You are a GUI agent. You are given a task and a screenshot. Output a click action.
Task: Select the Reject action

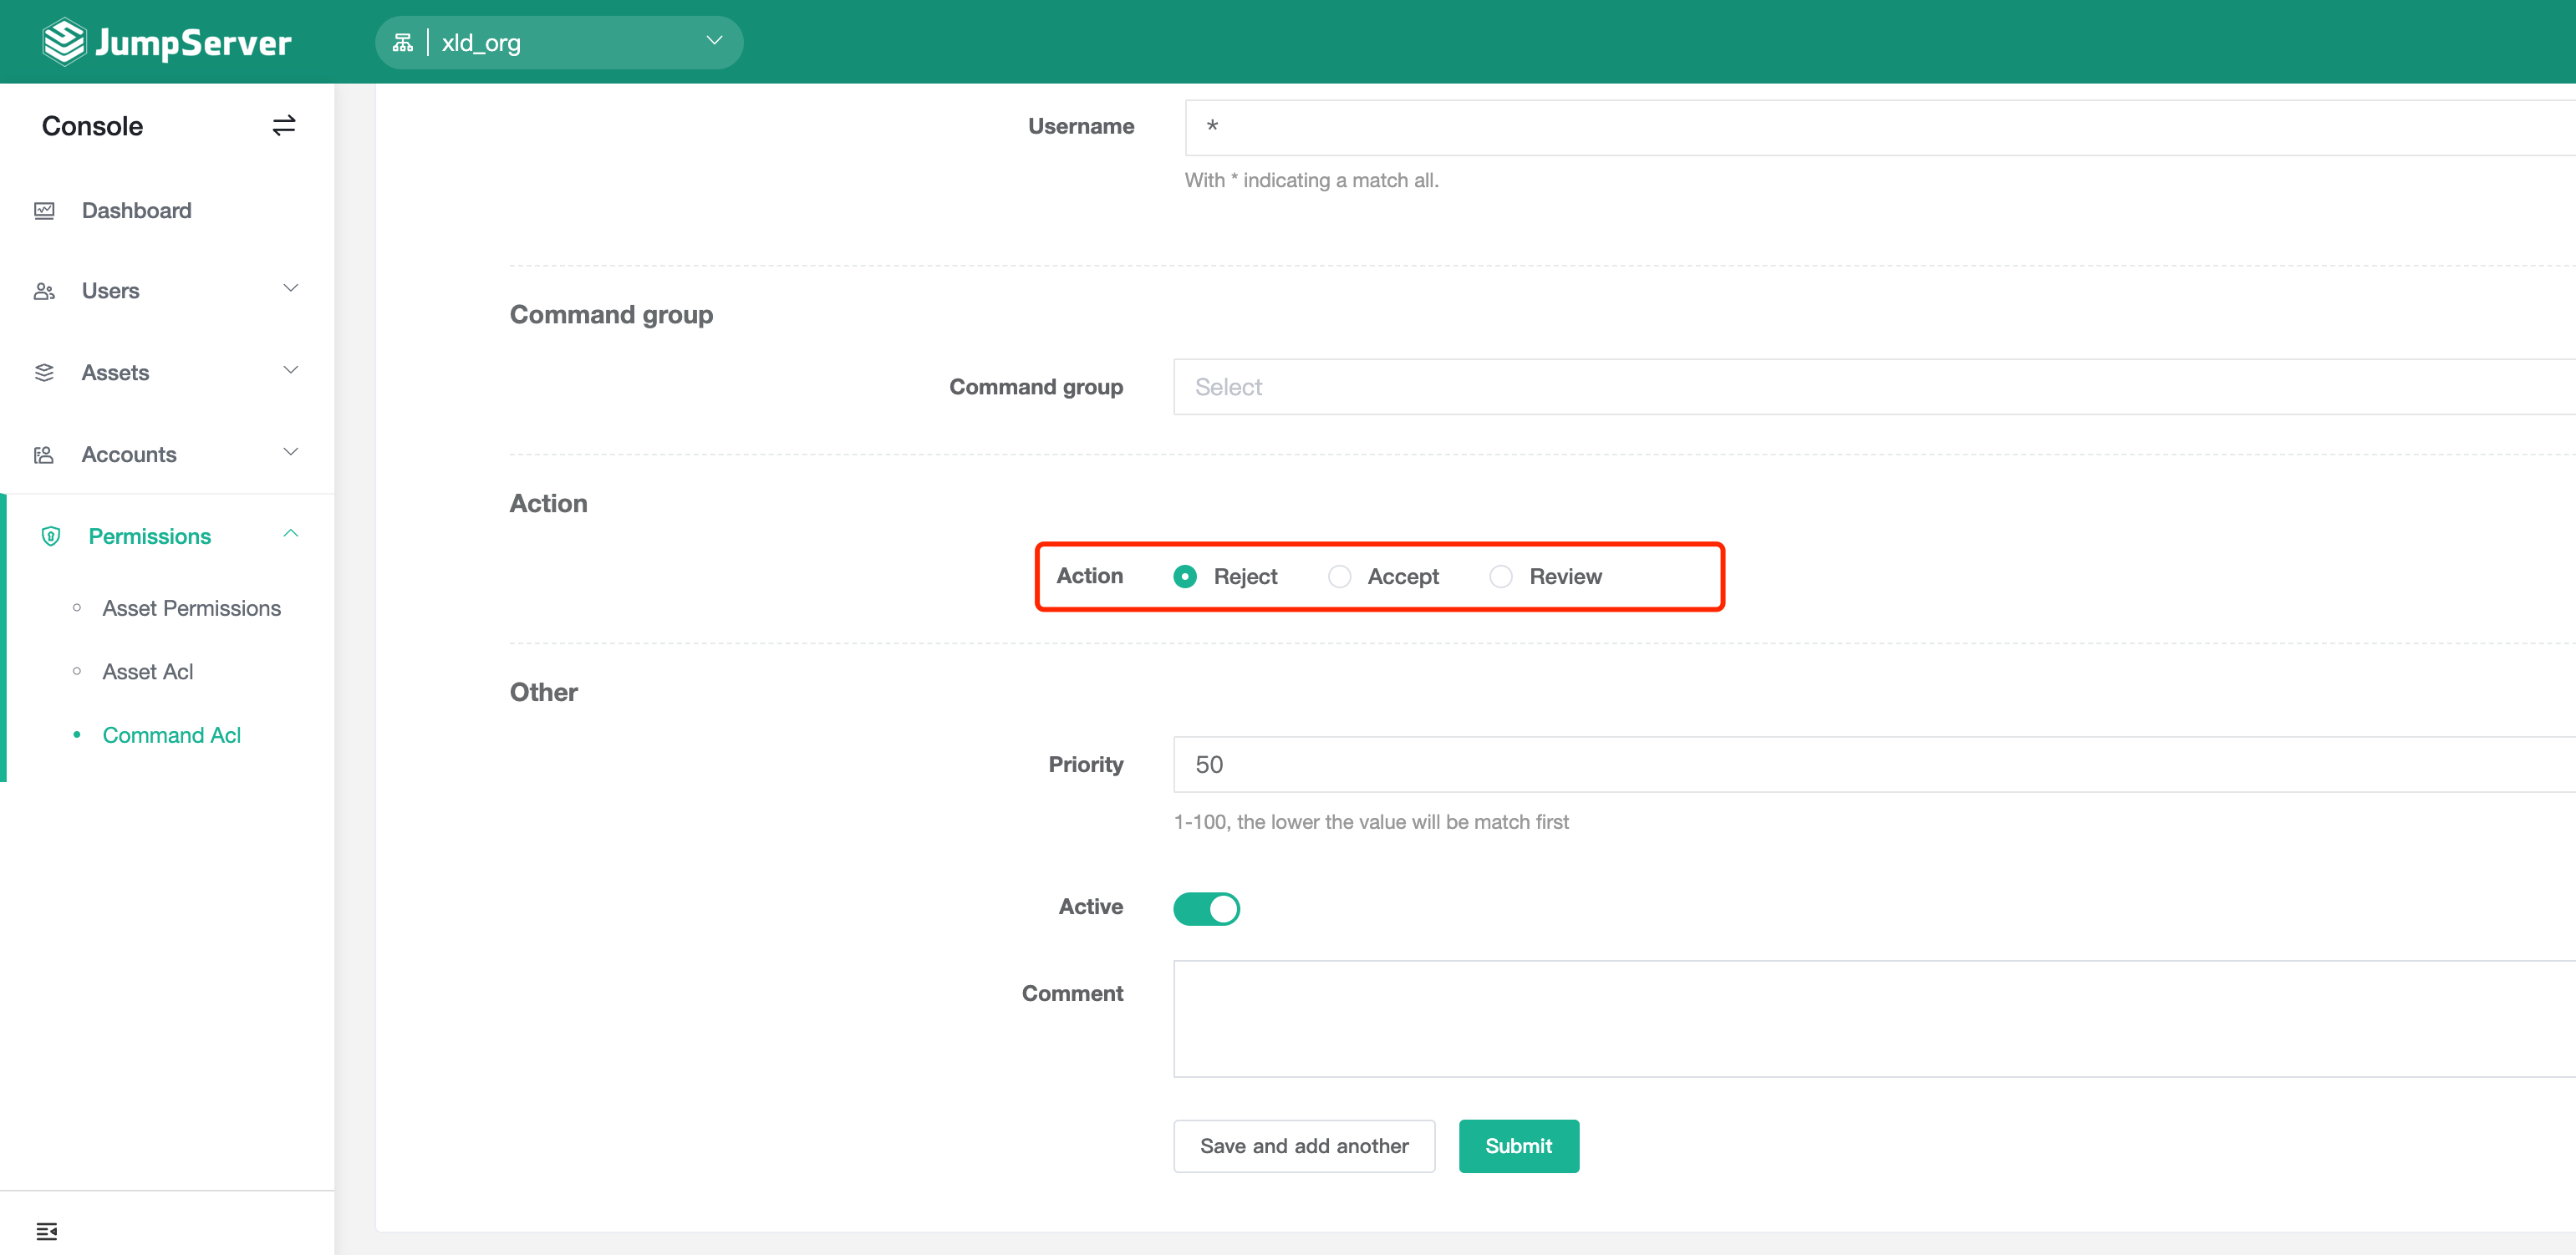[x=1185, y=576]
